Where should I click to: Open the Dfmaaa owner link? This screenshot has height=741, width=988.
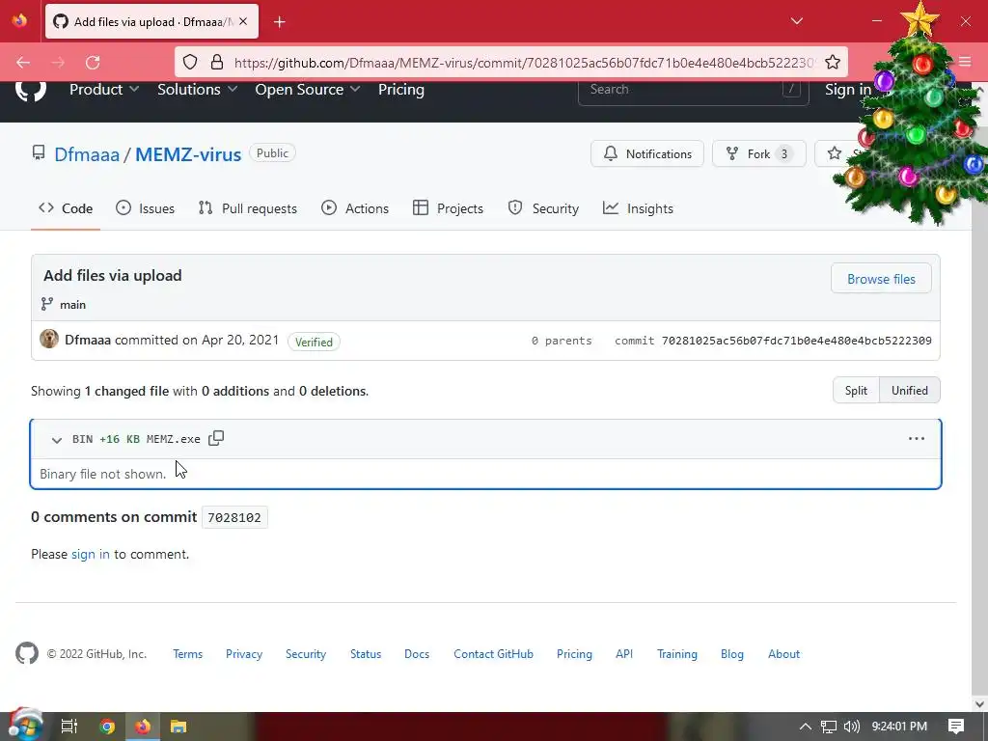[87, 154]
